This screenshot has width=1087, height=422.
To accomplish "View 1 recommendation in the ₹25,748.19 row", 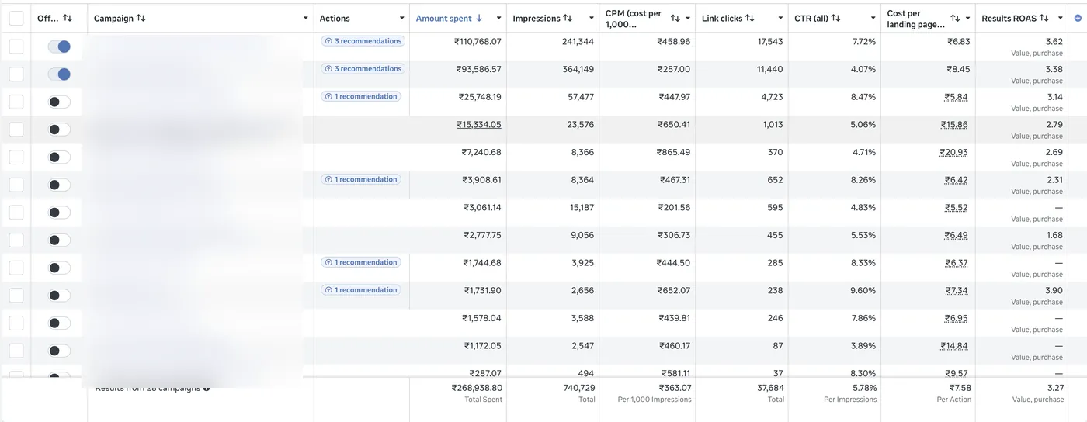I will (x=361, y=96).
